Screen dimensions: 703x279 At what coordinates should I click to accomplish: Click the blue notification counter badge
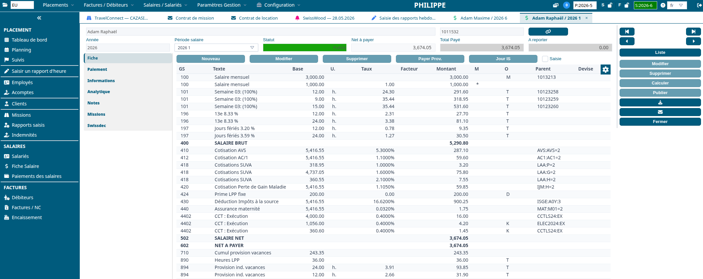[x=566, y=5]
